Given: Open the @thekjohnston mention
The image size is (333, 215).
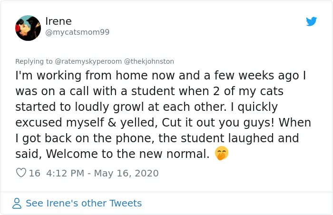Looking at the screenshot, I should (x=149, y=61).
